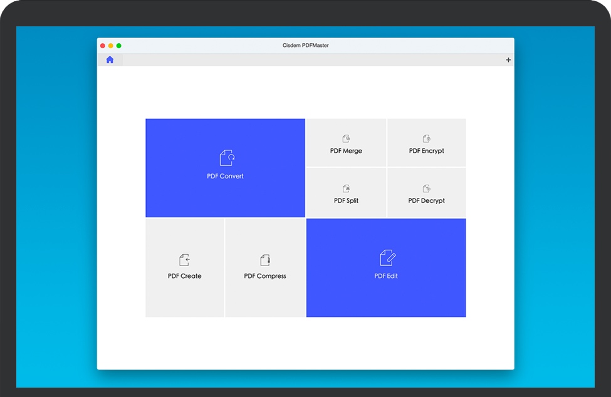611x397 pixels.
Task: Pick the PDF Compress text label
Action: (x=265, y=276)
